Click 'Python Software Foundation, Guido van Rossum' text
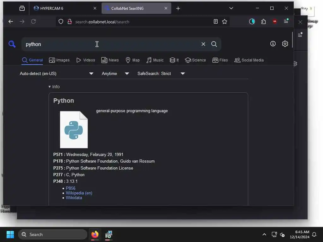 (x=110, y=161)
